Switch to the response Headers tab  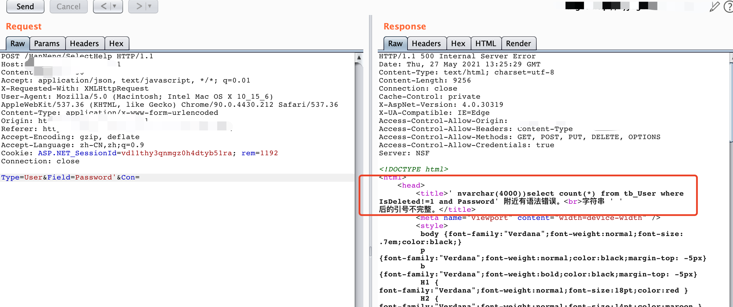(426, 43)
